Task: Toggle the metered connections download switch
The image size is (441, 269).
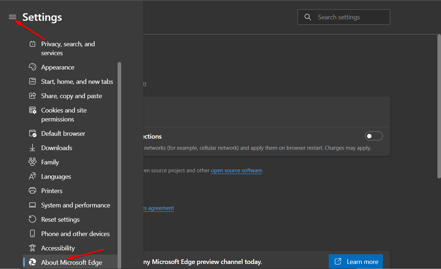Action: coord(374,136)
